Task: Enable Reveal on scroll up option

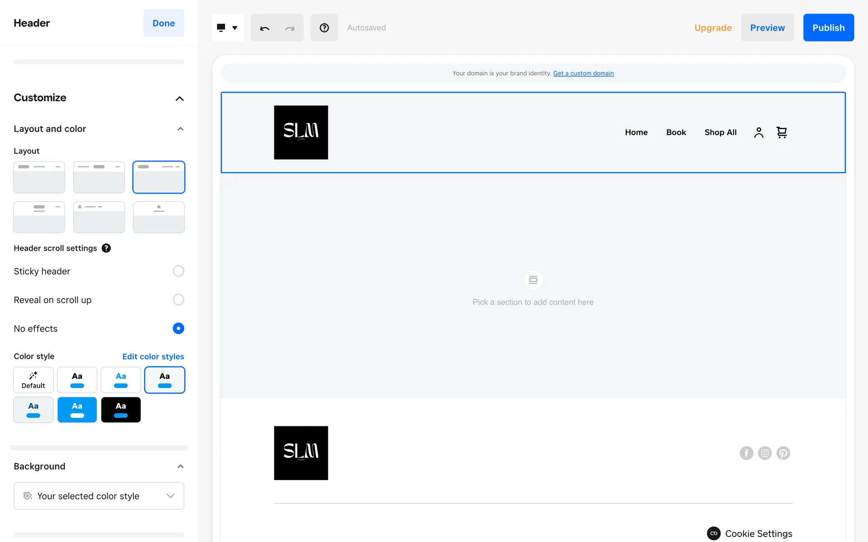Action: click(178, 300)
